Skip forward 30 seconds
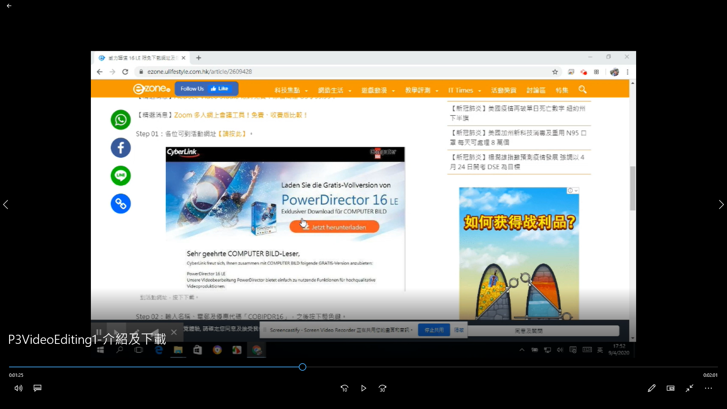This screenshot has width=727, height=409. 382,388
